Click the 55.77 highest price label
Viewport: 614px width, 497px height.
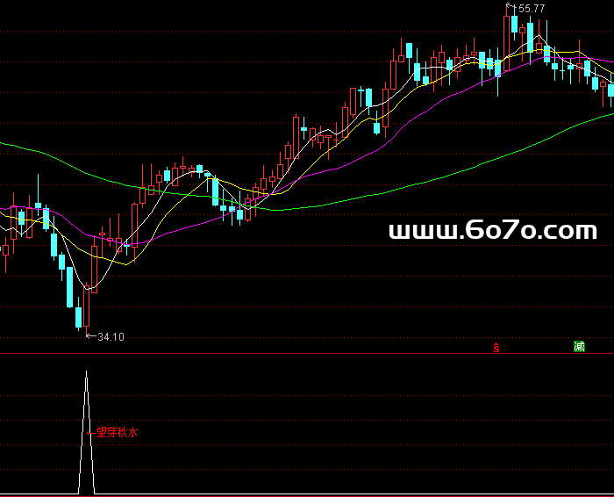pyautogui.click(x=532, y=9)
